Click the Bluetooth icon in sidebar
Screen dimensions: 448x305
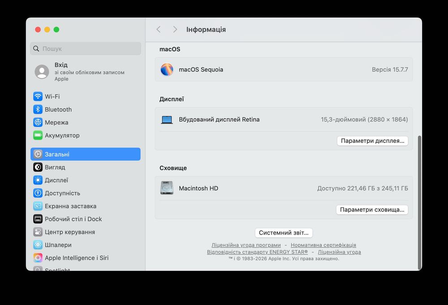(38, 109)
